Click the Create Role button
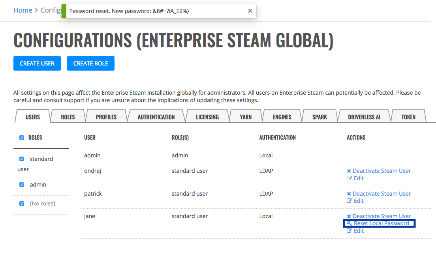This screenshot has width=436, height=256. [x=91, y=63]
